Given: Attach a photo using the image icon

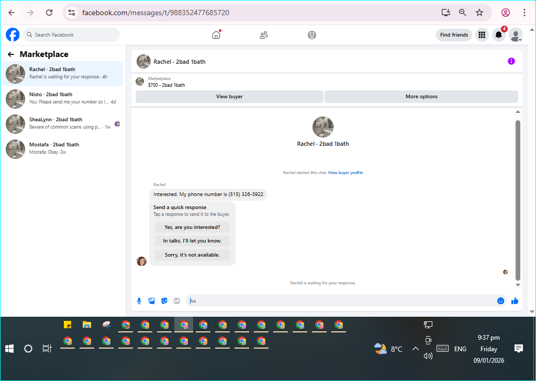Looking at the screenshot, I should pos(152,301).
